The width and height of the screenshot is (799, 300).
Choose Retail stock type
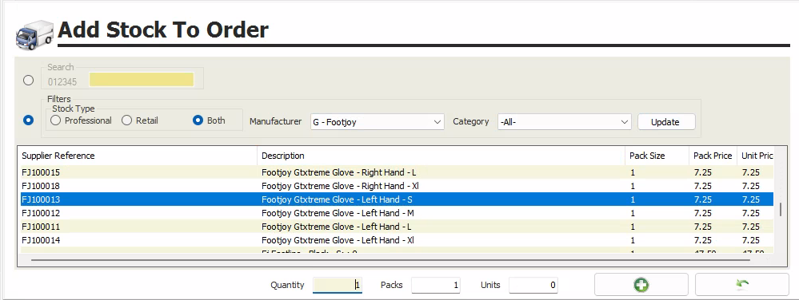(140, 120)
